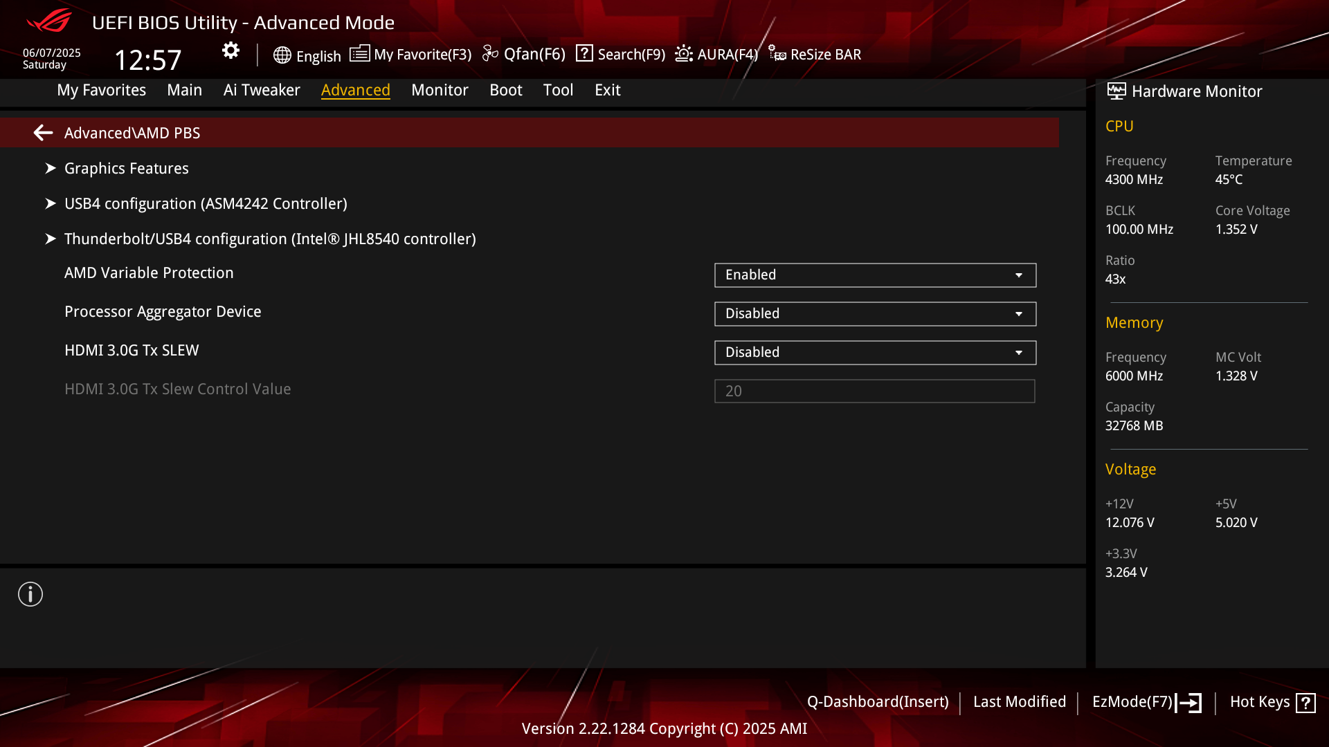This screenshot has height=747, width=1329.
Task: Show Last Modified settings
Action: tap(1020, 702)
